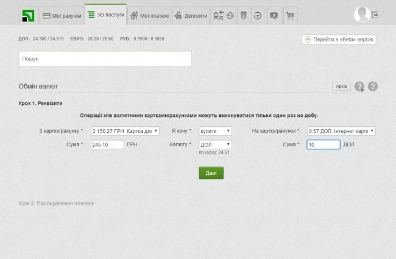Open the 'Депозити' tab

point(190,16)
